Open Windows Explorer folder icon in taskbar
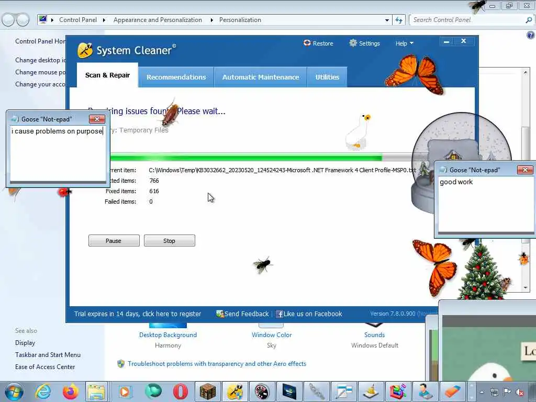Image resolution: width=536 pixels, height=402 pixels. tap(97, 392)
